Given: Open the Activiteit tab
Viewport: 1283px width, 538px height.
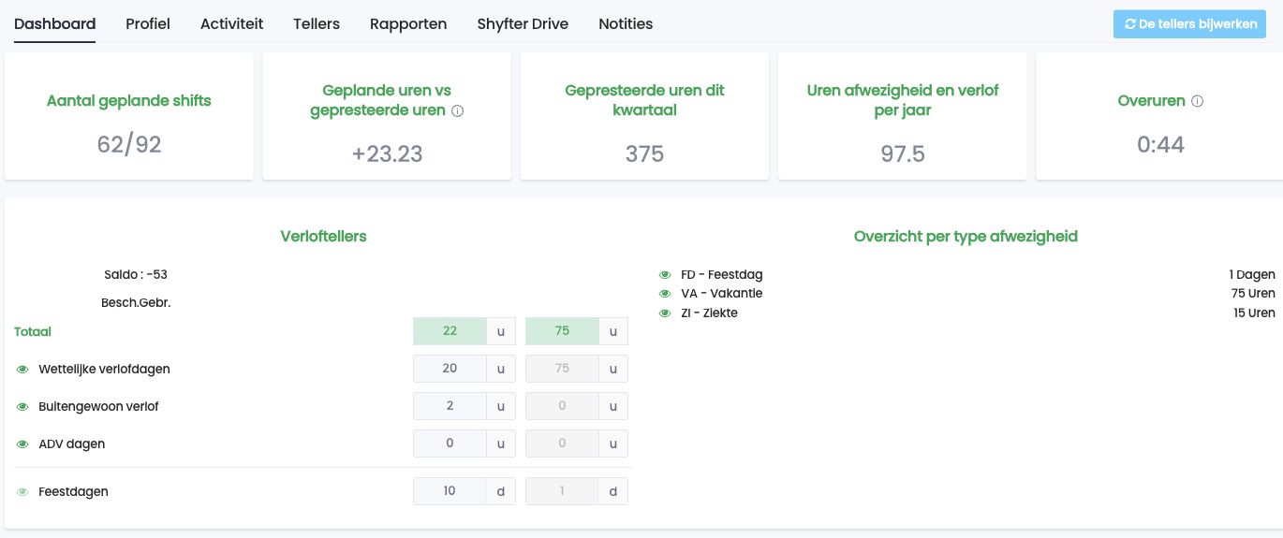Looking at the screenshot, I should [231, 23].
